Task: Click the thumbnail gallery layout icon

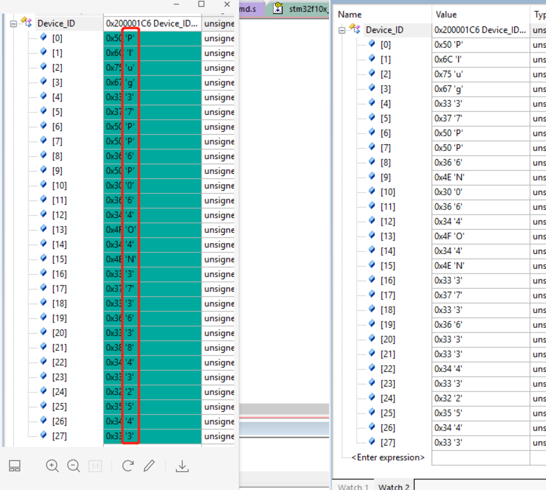Action: (15, 466)
